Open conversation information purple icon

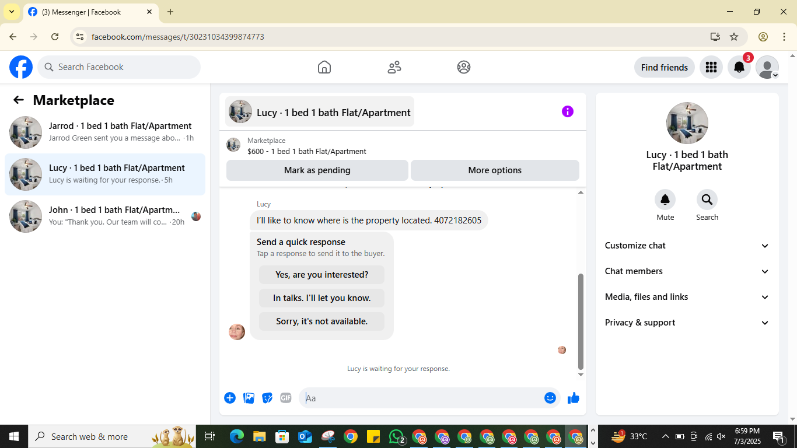coord(568,111)
